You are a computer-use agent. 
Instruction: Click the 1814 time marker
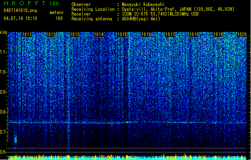coord(99,34)
